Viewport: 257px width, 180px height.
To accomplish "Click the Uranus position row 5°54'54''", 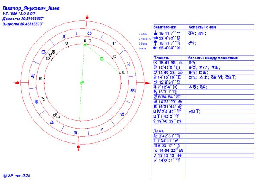I will pos(167,97).
